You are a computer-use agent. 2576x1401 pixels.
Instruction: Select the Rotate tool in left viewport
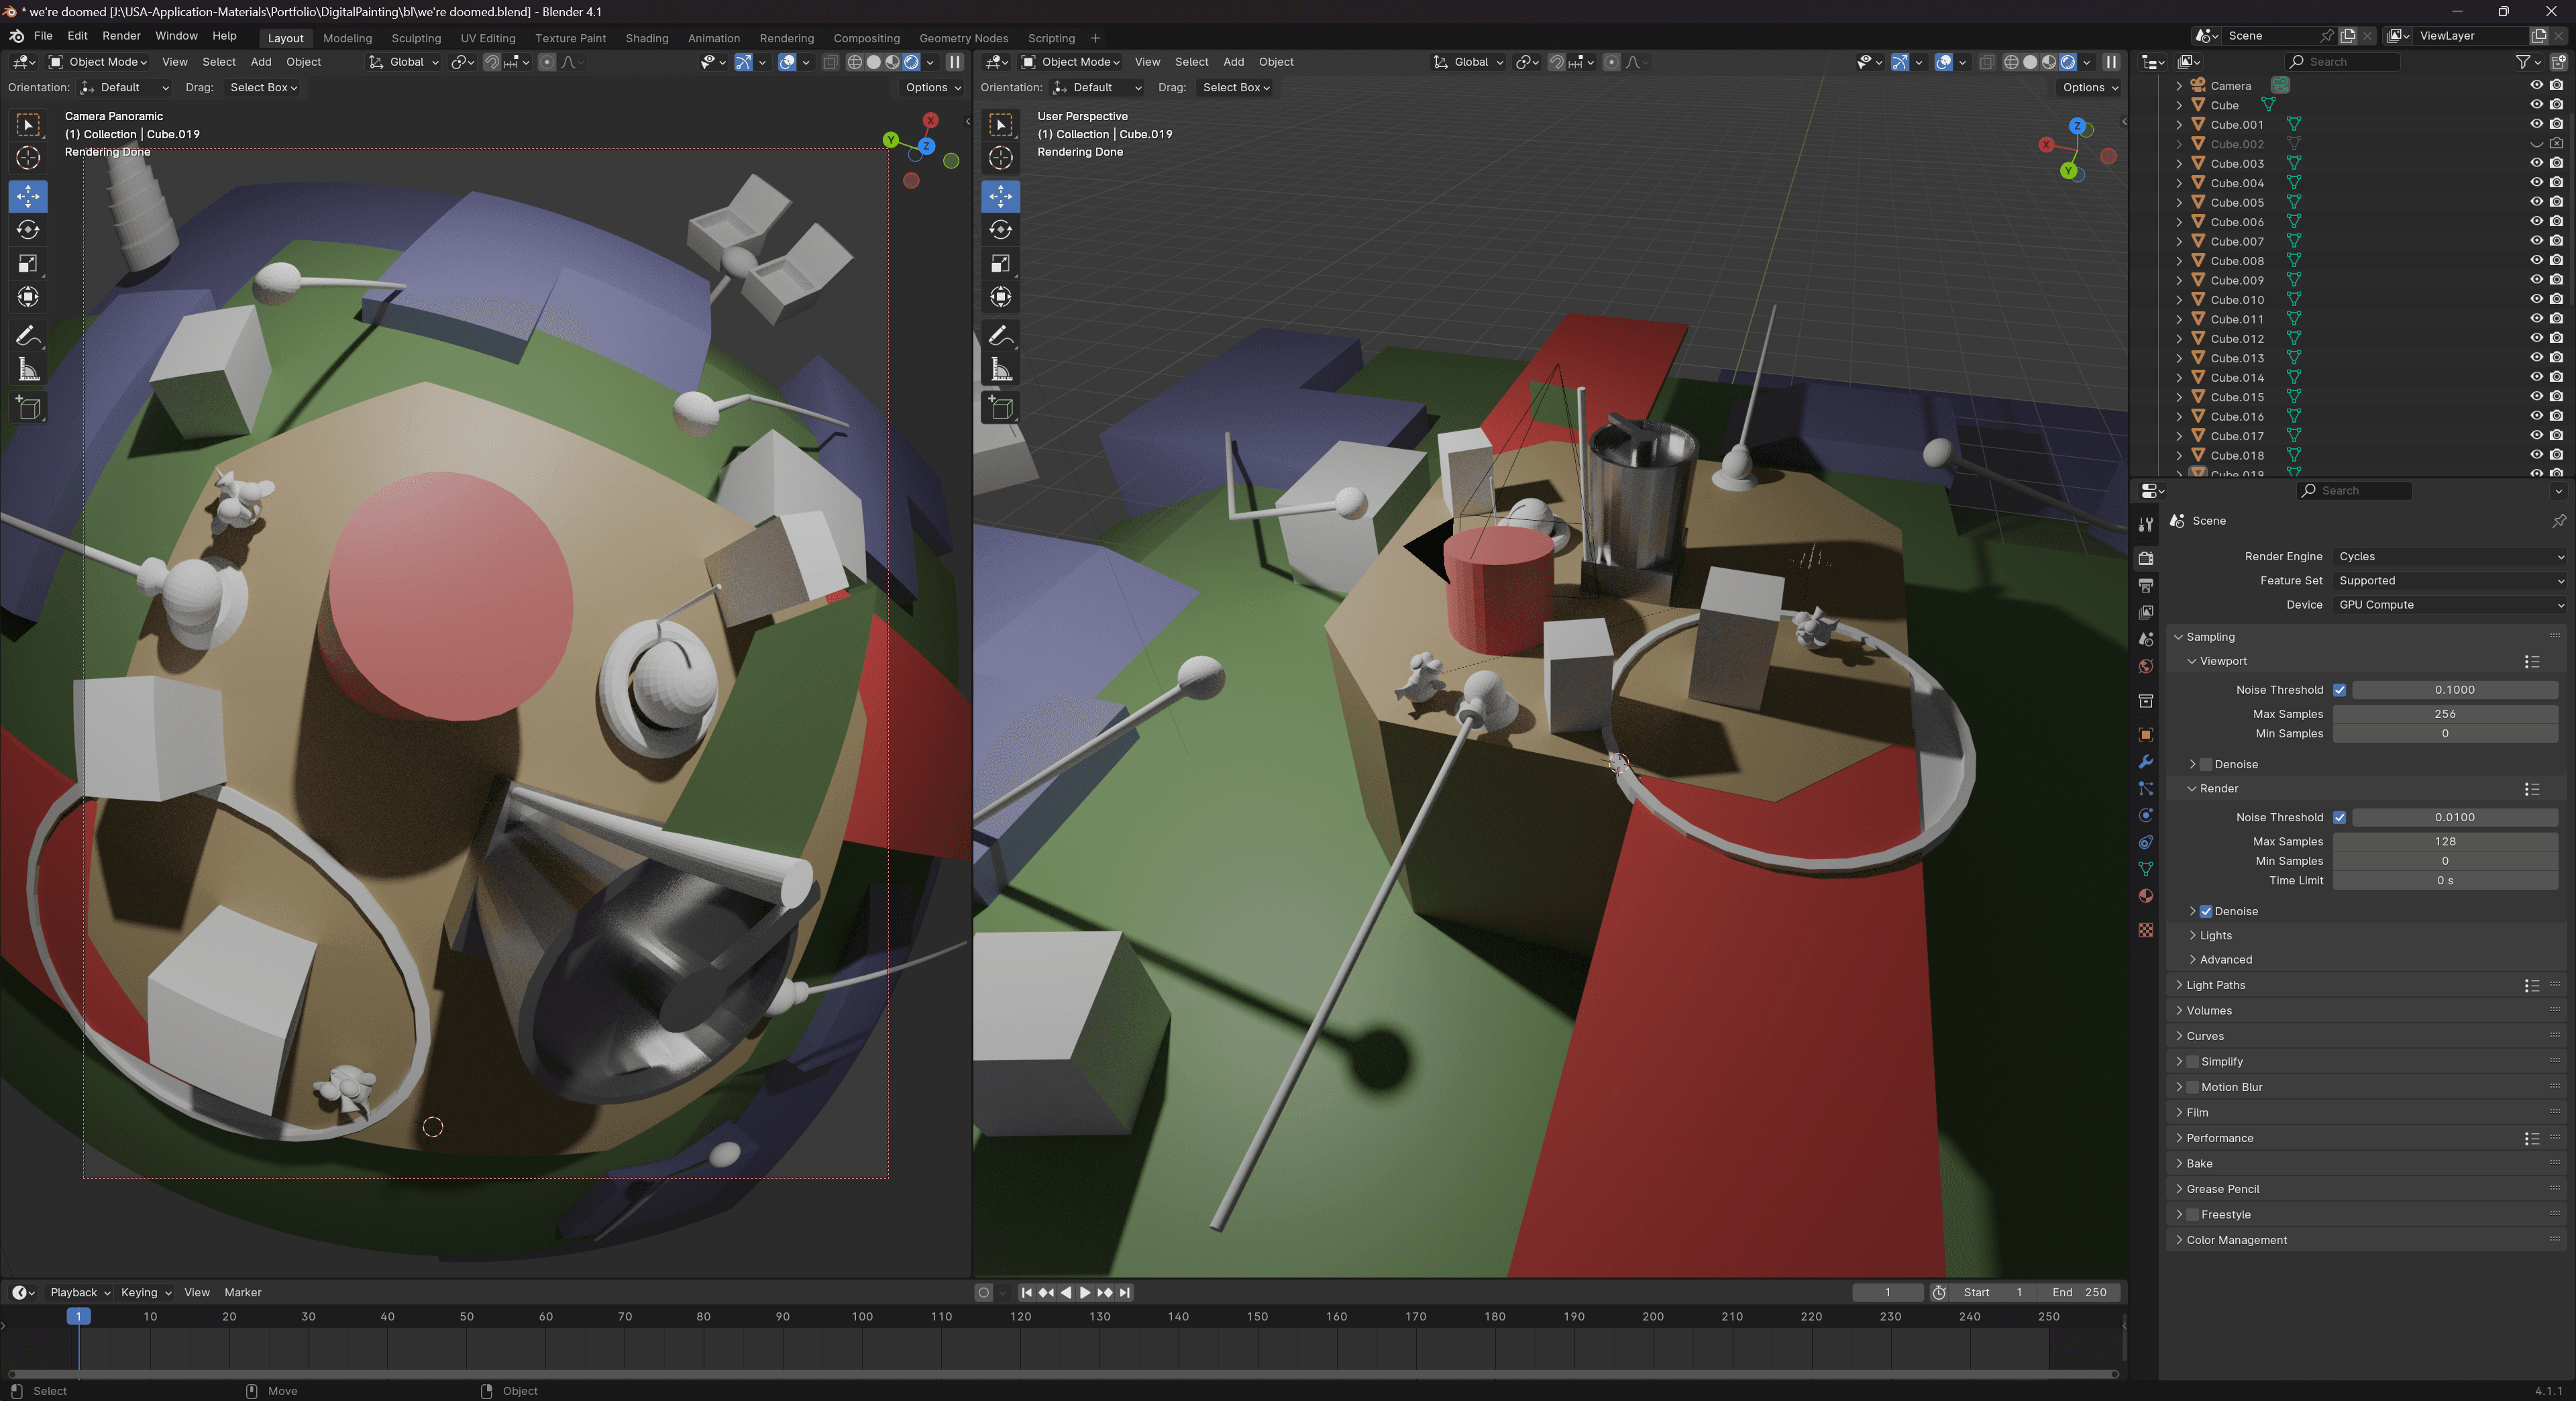[x=28, y=230]
